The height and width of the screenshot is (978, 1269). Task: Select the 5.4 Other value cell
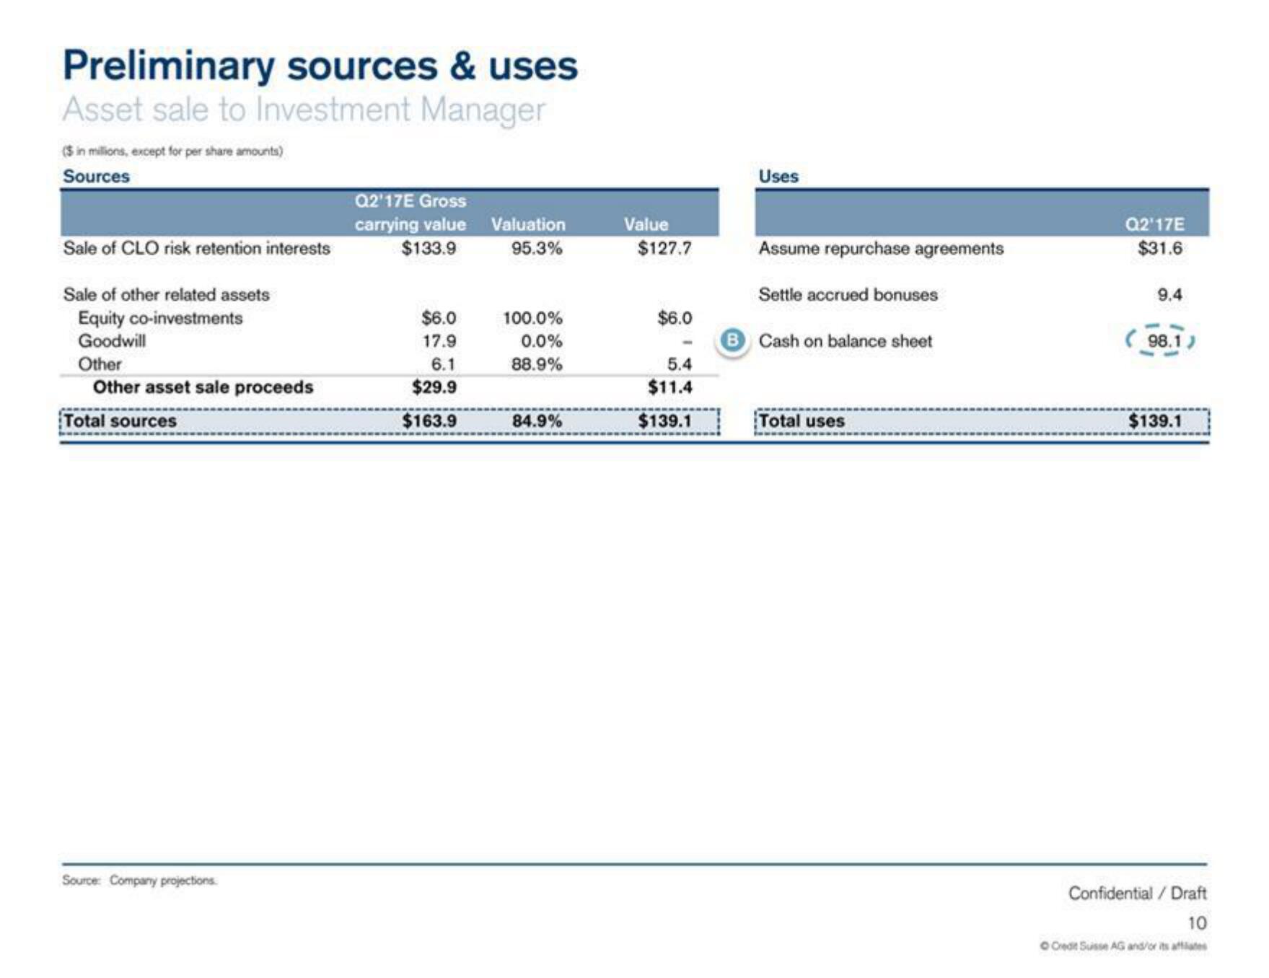pyautogui.click(x=679, y=364)
